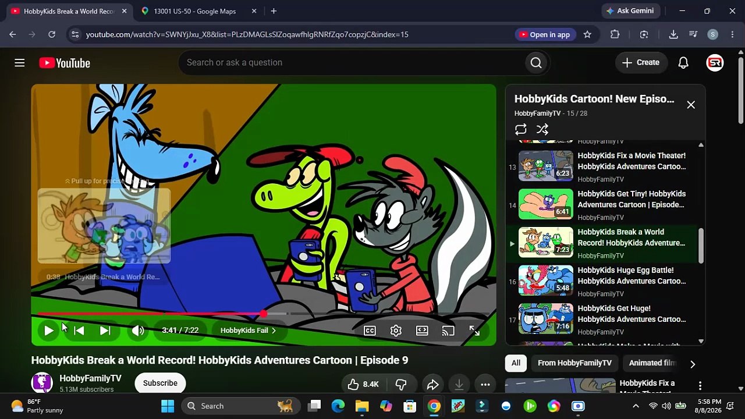Click Ask Gemini button
This screenshot has width=745, height=419.
630,11
